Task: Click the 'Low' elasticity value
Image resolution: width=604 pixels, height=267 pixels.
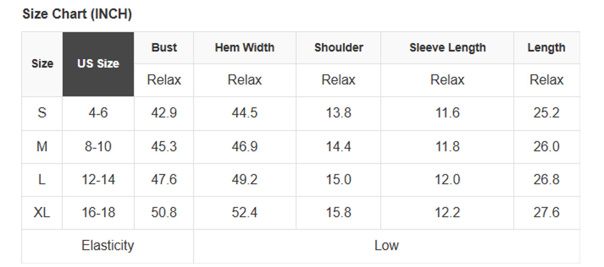Action: (387, 246)
